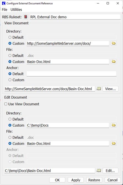The width and height of the screenshot is (123, 185).
Task: Enable Use View Document checkbox
Action: (x=6, y=104)
